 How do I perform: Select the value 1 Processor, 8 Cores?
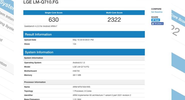(82, 91)
